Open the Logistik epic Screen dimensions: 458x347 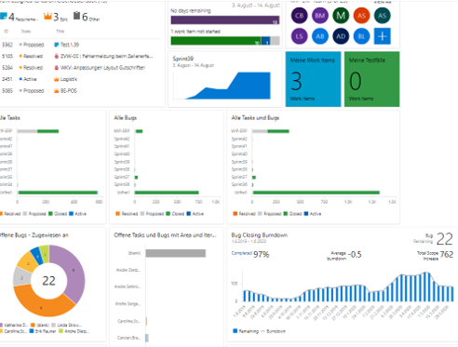[69, 79]
